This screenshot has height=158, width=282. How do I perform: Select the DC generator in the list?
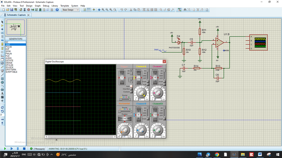pos(16,42)
